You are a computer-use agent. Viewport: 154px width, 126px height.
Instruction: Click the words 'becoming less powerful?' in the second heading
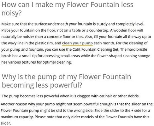42,85
